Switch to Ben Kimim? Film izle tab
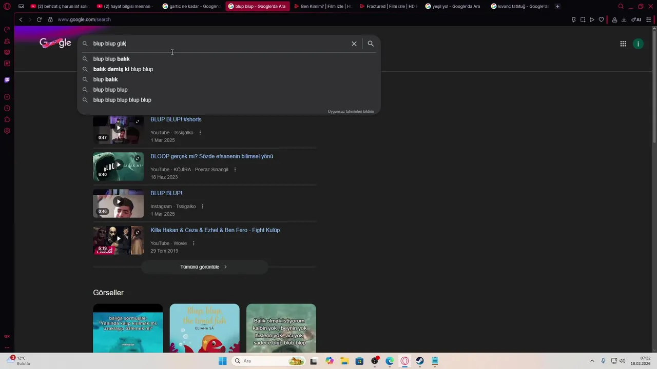 323,6
